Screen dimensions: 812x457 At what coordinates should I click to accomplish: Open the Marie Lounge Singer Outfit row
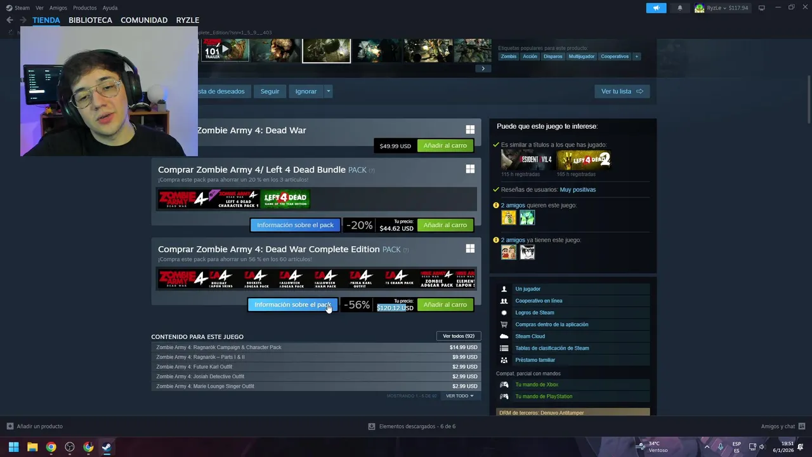pyautogui.click(x=317, y=386)
